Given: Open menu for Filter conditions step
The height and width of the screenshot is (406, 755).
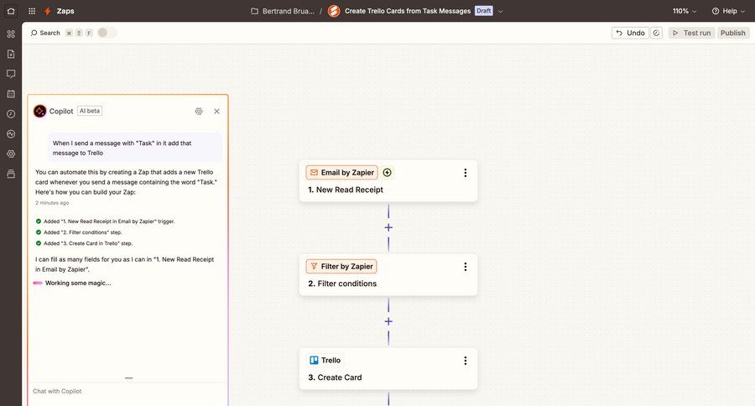Looking at the screenshot, I should click(x=465, y=267).
